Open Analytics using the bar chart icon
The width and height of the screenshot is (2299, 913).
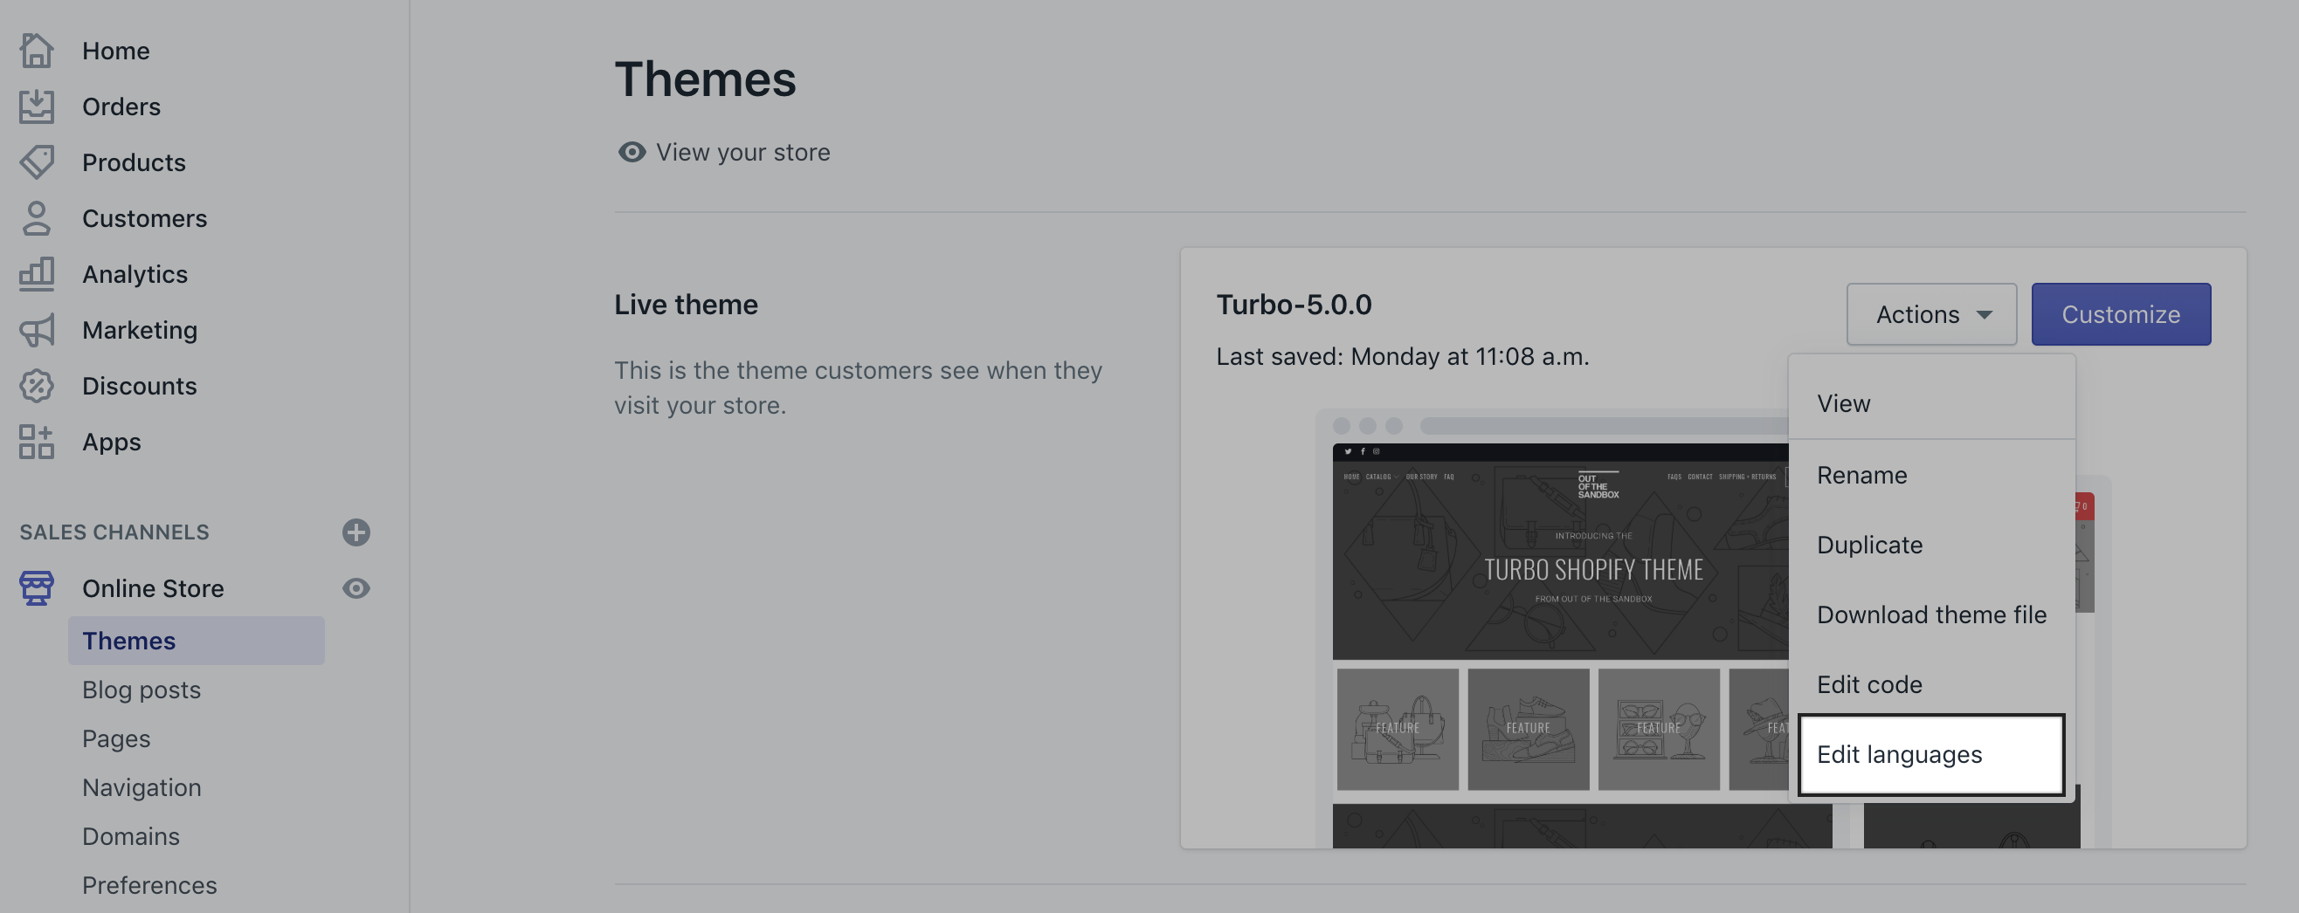pyautogui.click(x=37, y=274)
